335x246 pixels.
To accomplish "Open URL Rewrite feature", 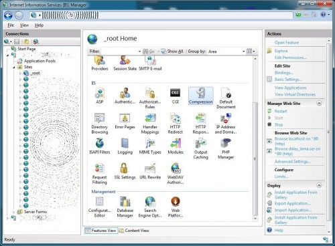I will coord(150,172).
